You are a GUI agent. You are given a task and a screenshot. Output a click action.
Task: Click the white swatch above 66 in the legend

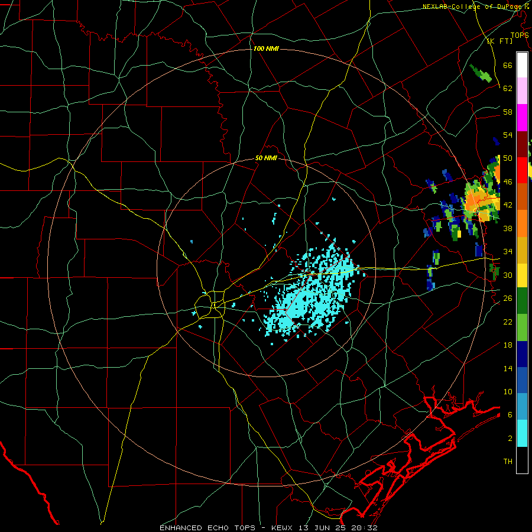522,65
